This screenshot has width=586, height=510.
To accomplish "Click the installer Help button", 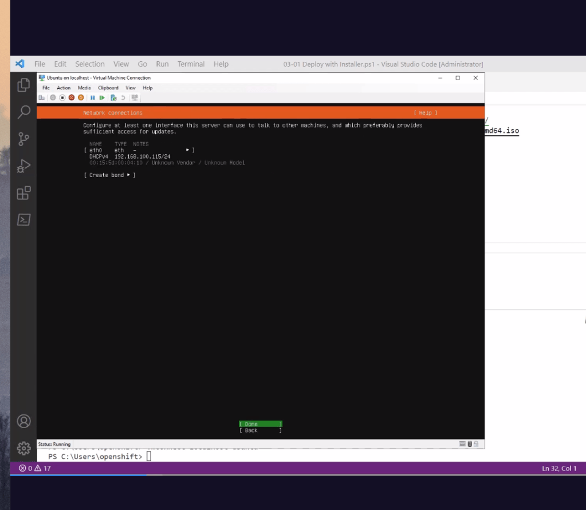I will pyautogui.click(x=425, y=113).
